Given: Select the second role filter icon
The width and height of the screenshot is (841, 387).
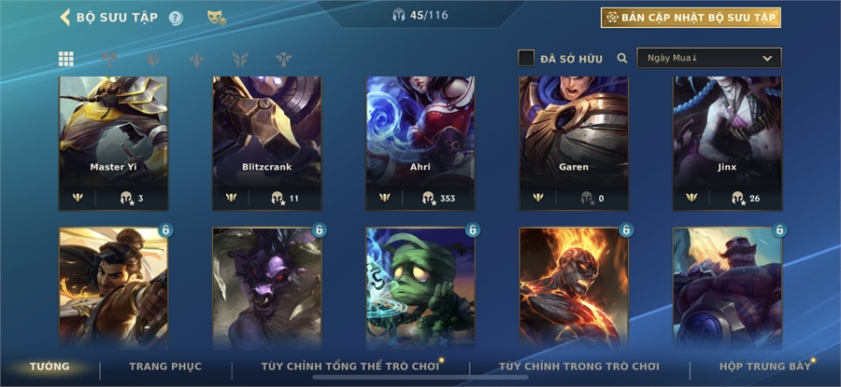Looking at the screenshot, I should point(153,59).
